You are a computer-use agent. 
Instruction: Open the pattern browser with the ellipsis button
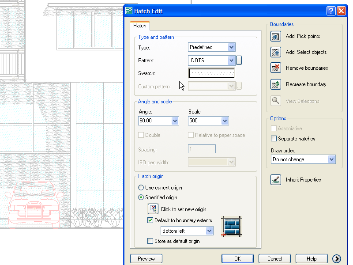click(x=239, y=60)
